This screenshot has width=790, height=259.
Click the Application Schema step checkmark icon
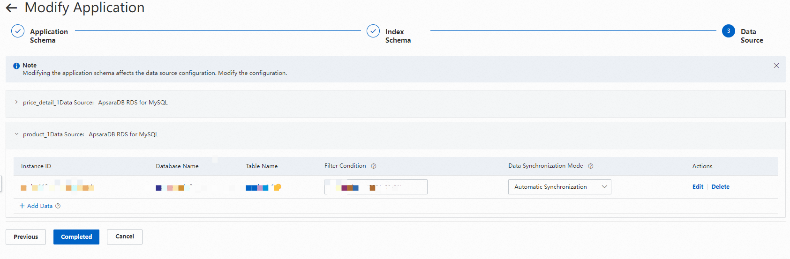18,31
